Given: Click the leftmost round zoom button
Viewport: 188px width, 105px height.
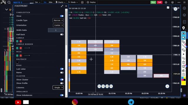Looking at the screenshot, I should point(99,86).
